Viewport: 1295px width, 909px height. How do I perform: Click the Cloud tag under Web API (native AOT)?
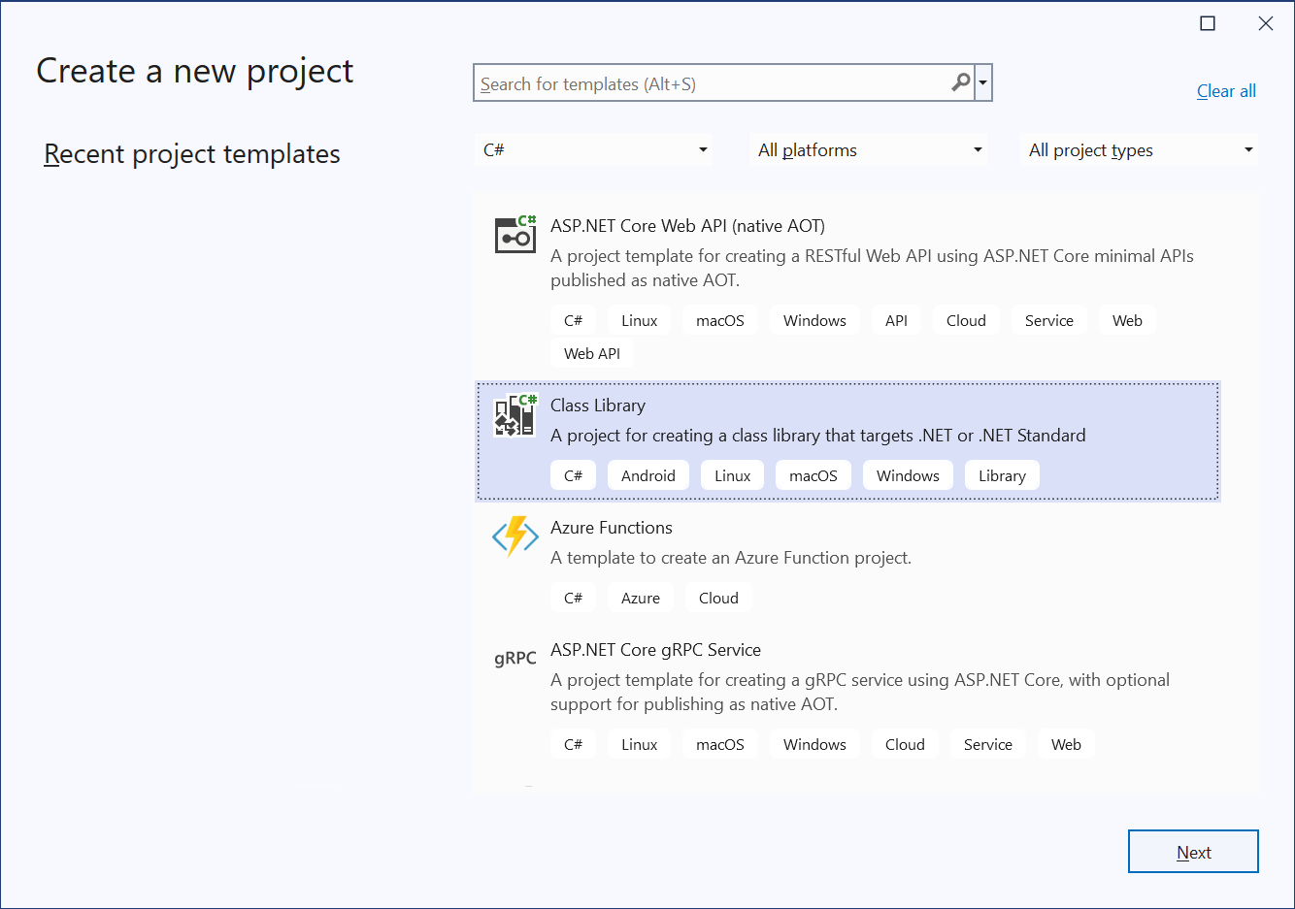coord(966,320)
